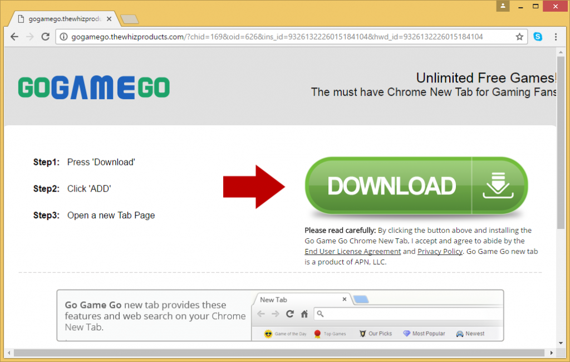The width and height of the screenshot is (570, 362).
Task: Click the download arrow icon on the button
Action: click(x=498, y=185)
